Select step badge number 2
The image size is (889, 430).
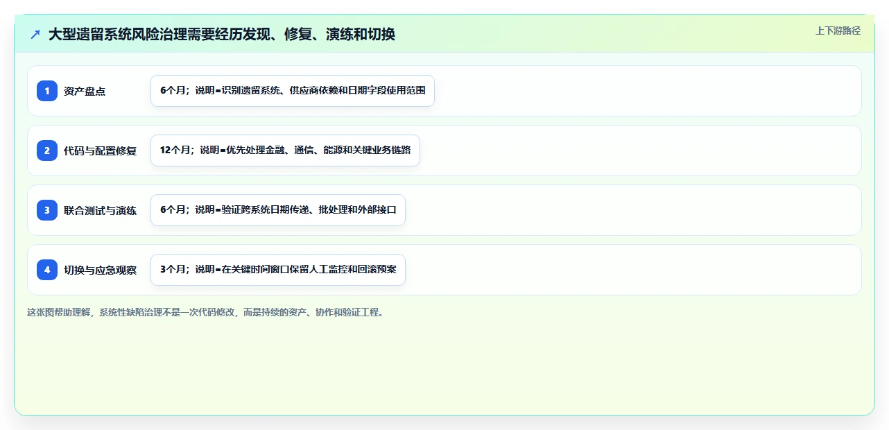tap(47, 150)
